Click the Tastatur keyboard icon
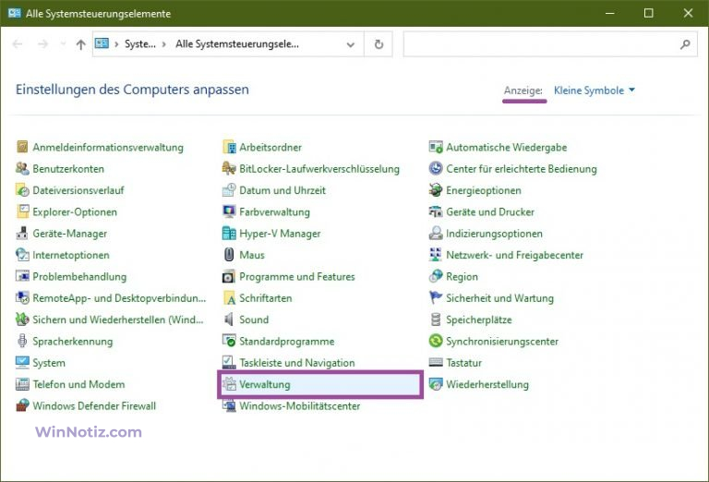The height and width of the screenshot is (482, 709). pos(437,363)
